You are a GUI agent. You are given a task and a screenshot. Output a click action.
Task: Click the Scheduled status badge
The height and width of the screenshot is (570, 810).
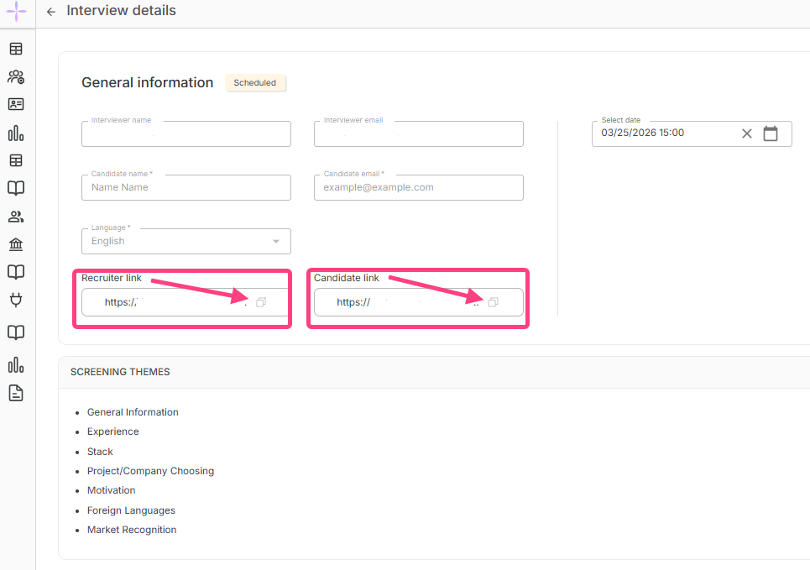click(255, 83)
